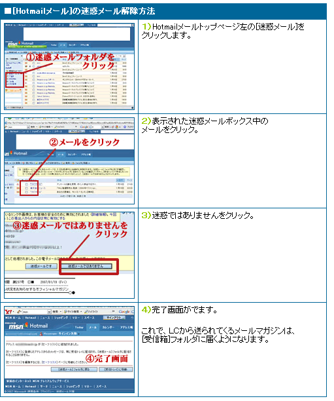The image size is (334, 401).
Task: Click text Hotmailメールトップページ左の[迷惑メール]を
Action: [x=228, y=27]
